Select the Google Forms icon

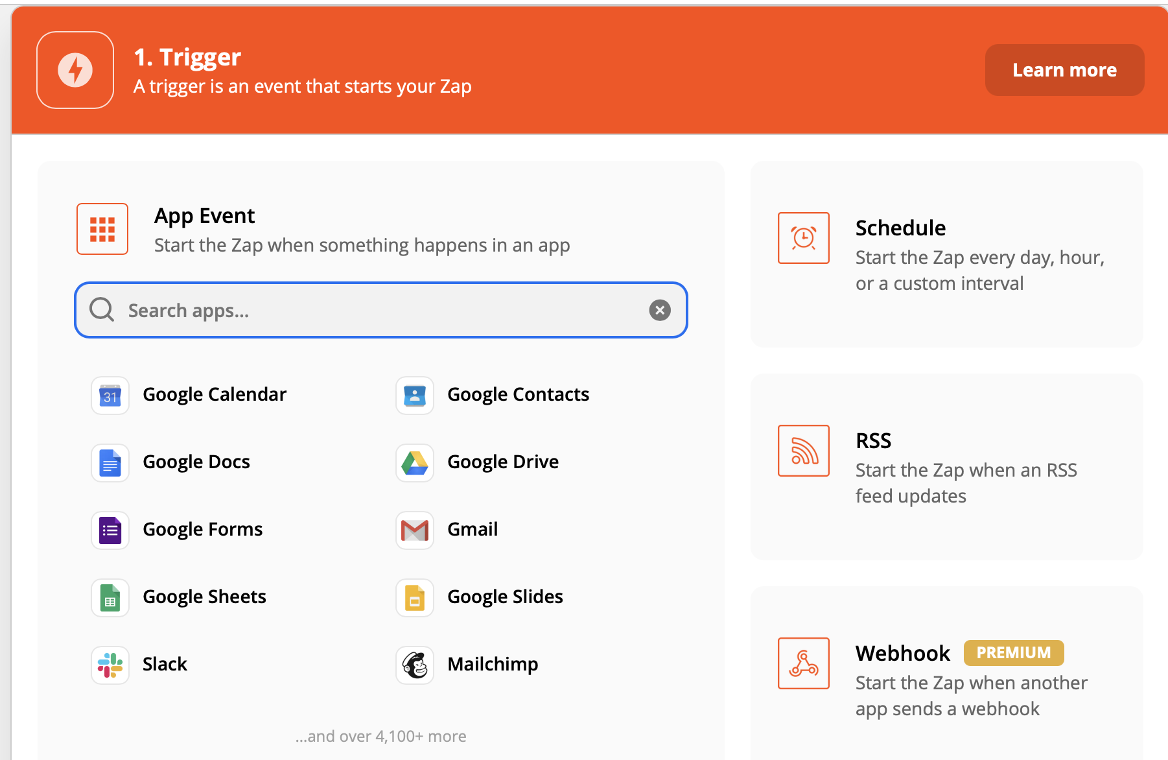pos(110,530)
